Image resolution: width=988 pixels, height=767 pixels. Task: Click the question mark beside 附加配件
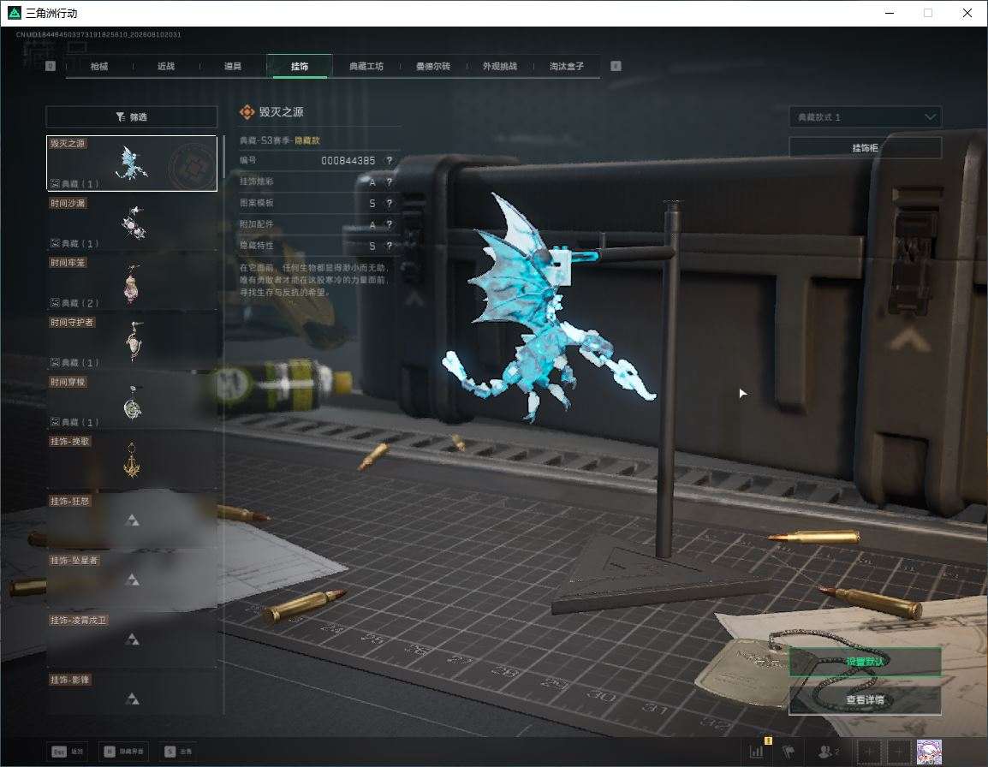pyautogui.click(x=390, y=224)
